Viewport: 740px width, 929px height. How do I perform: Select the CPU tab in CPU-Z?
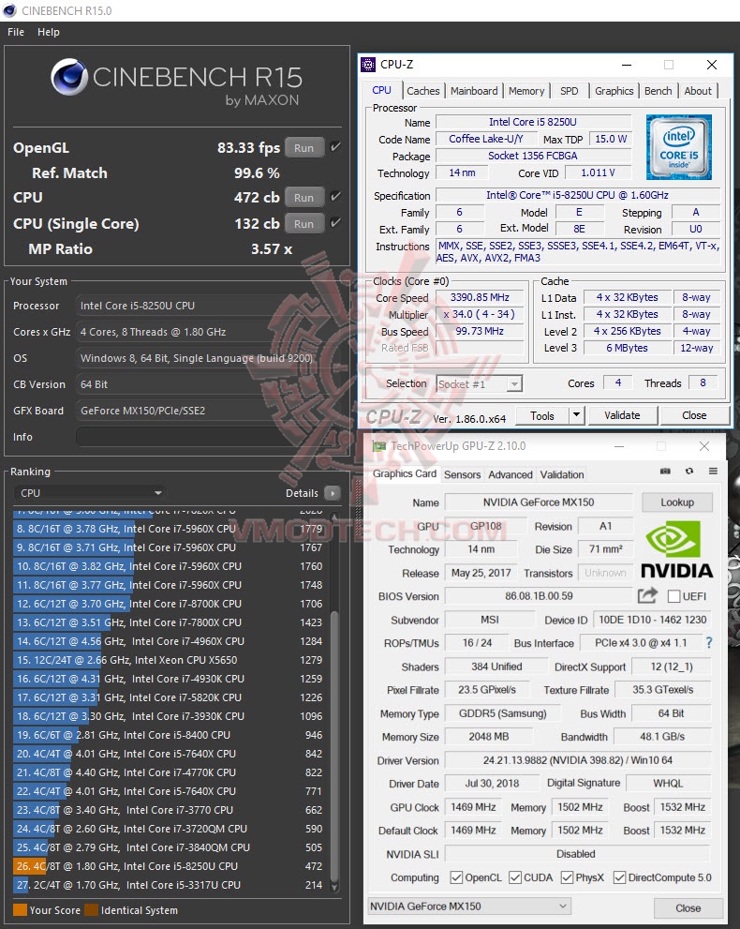(x=382, y=90)
